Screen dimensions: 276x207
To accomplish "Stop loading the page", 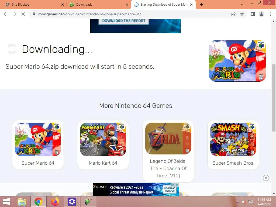I will click(23, 14).
